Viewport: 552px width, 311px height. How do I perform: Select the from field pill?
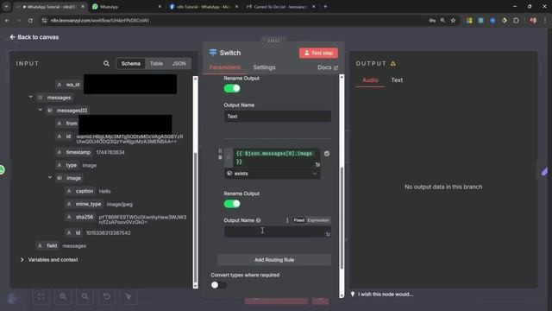(67, 124)
